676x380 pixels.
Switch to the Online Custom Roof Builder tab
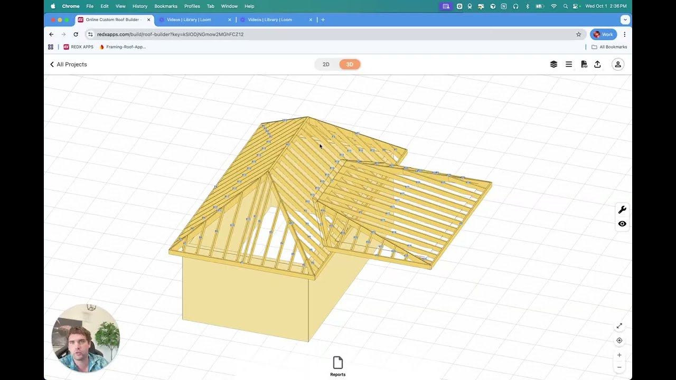tap(114, 20)
